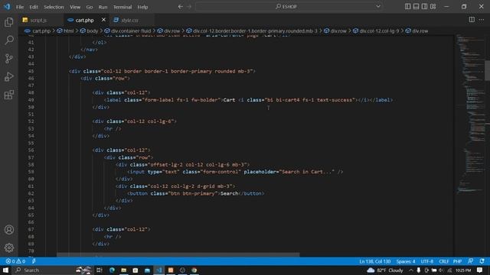Open the Go menu
Screen dimensions: 490x275
[x=90, y=7]
